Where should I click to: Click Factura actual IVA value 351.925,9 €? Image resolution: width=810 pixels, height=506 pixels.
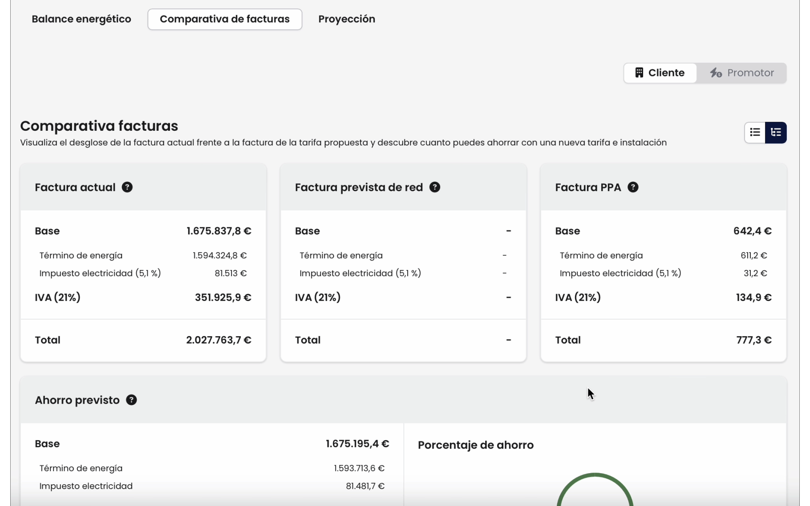(223, 297)
